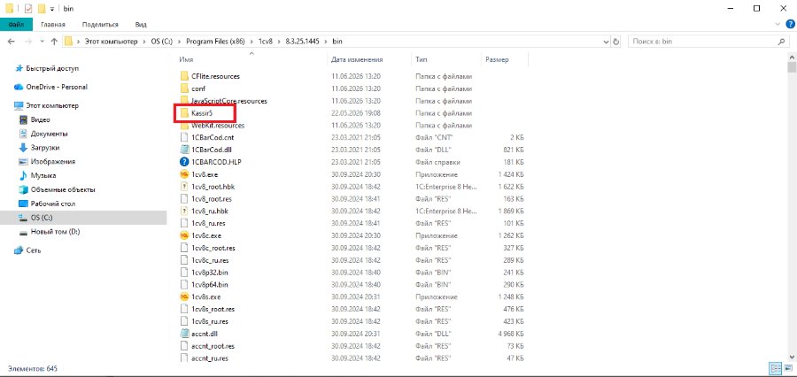The width and height of the screenshot is (797, 377).
Task: Go back with the left arrow
Action: tap(12, 42)
